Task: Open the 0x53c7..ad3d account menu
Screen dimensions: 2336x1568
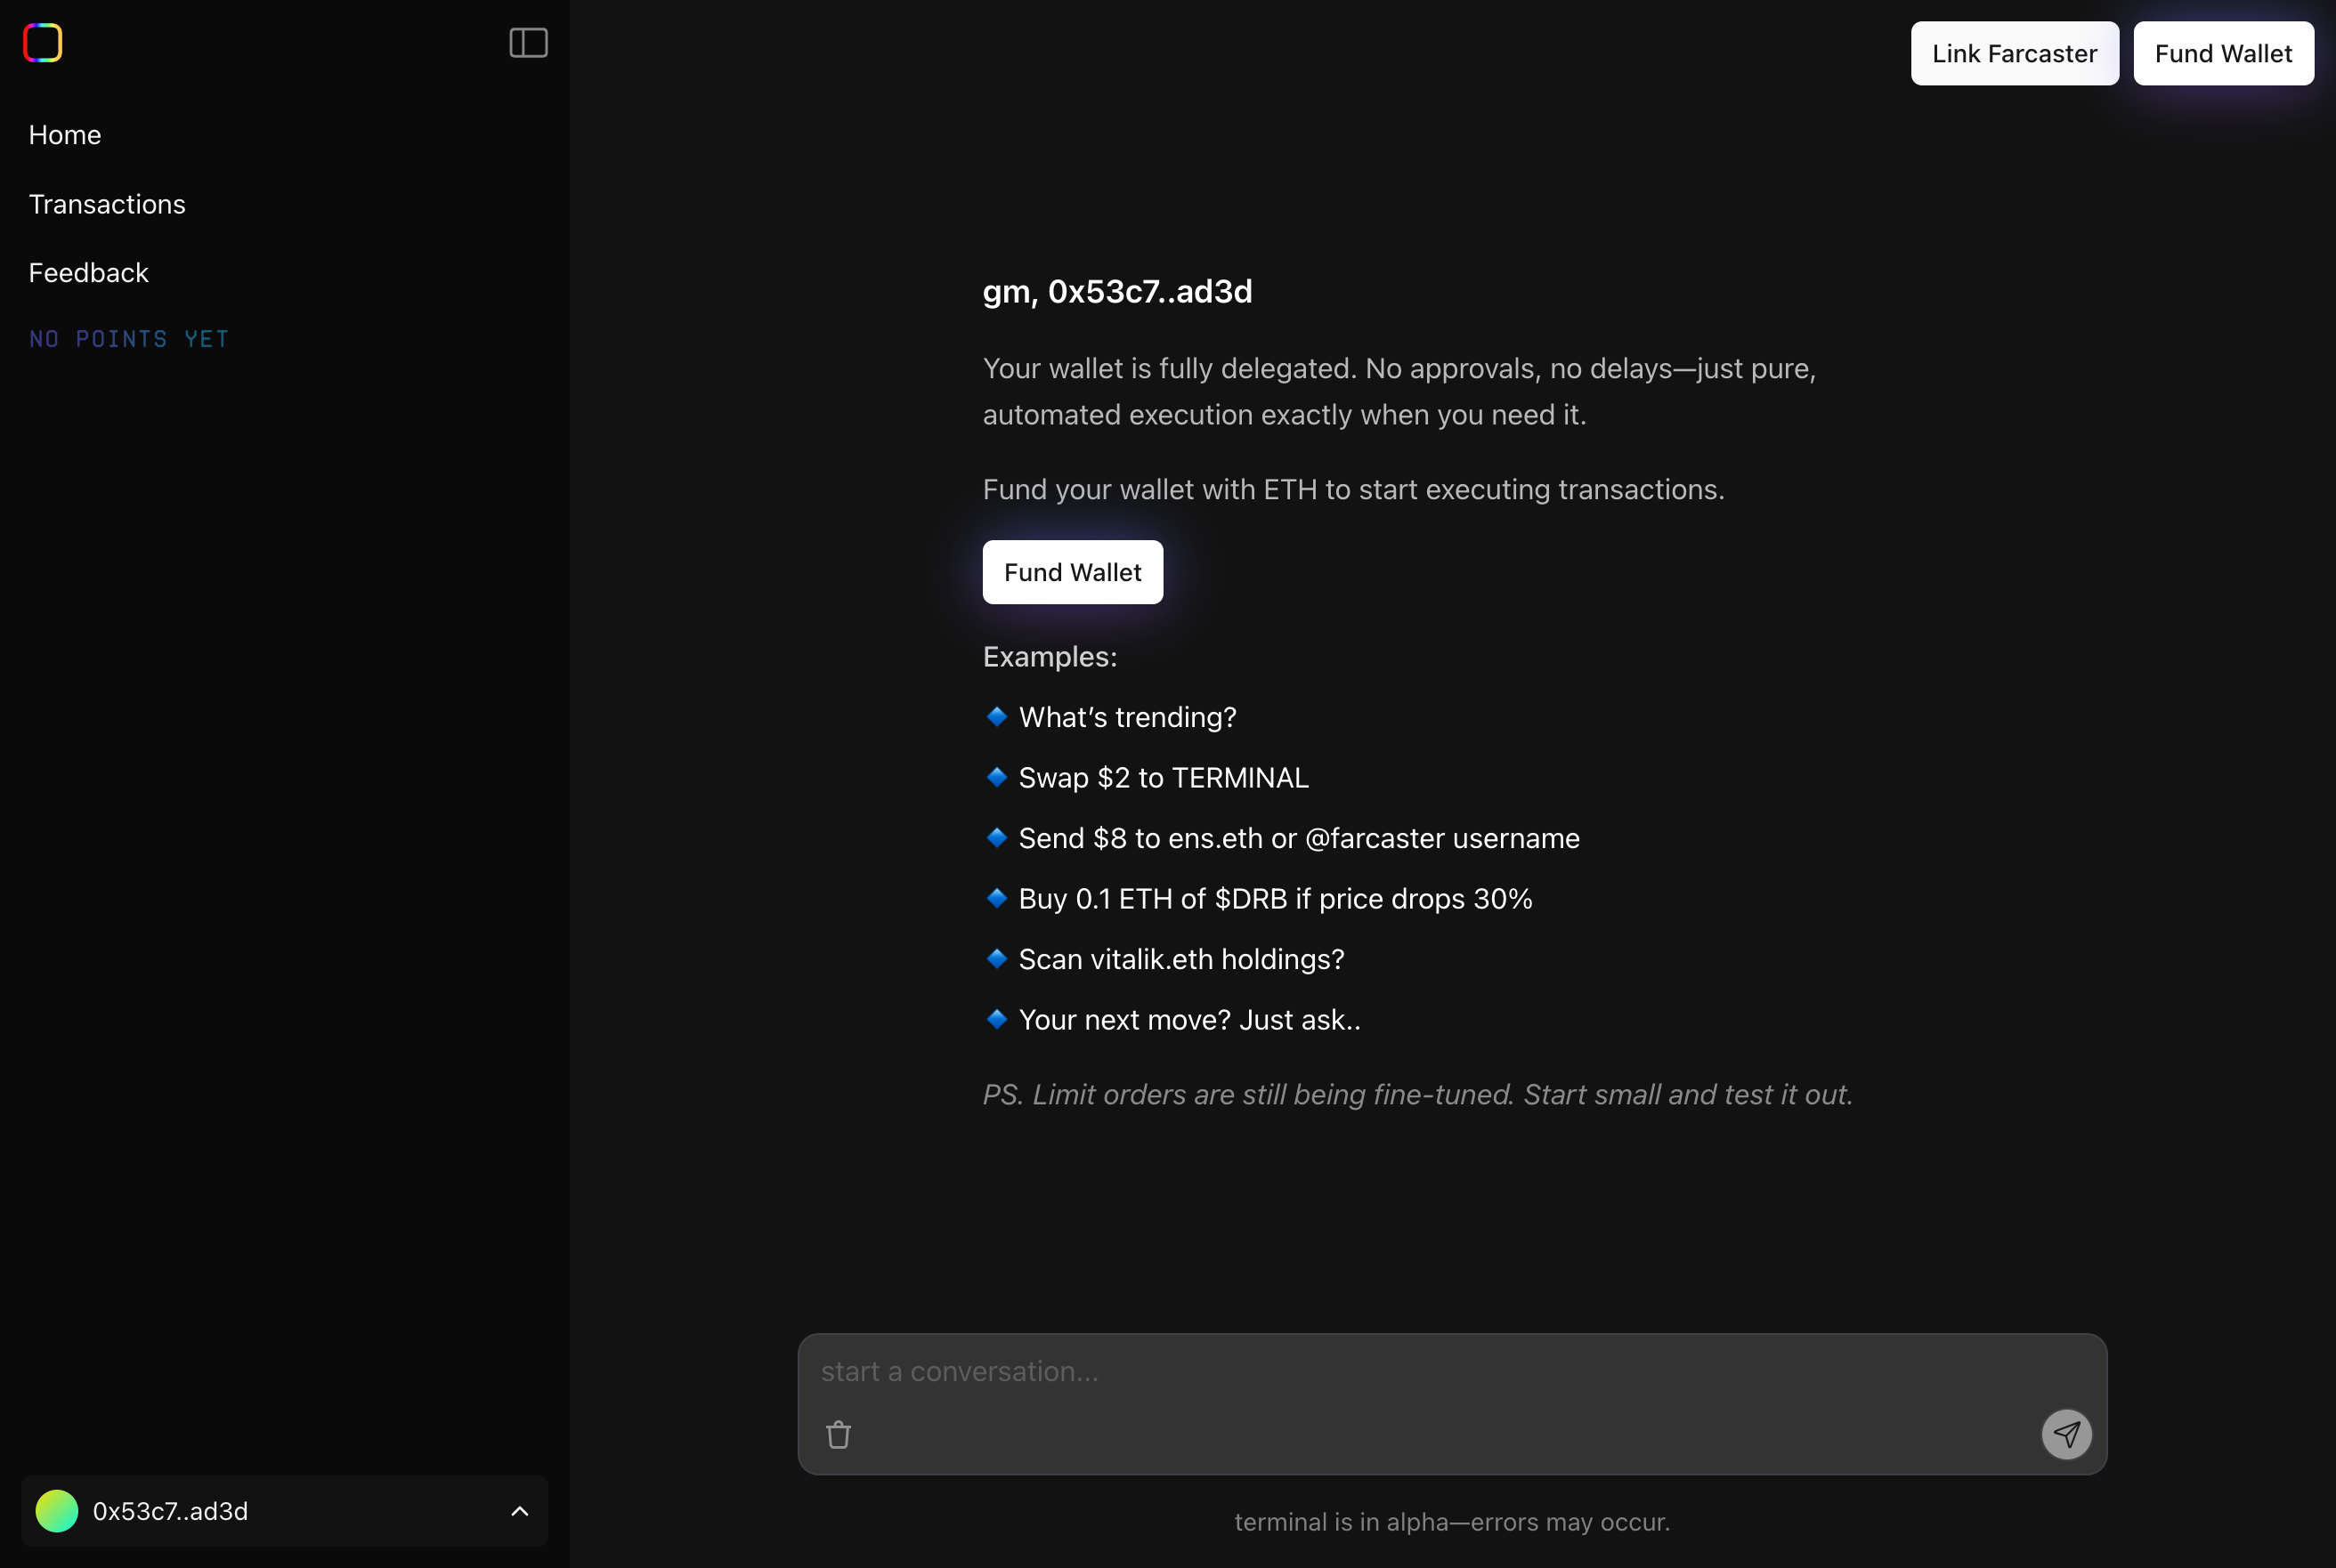Action: pyautogui.click(x=170, y=1511)
